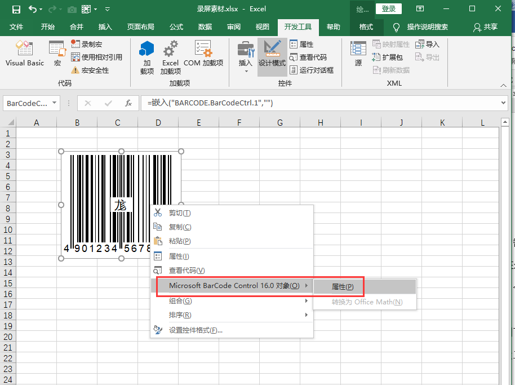Image resolution: width=515 pixels, height=385 pixels.
Task: Switch to the Data (数据) tab
Action: coord(205,27)
